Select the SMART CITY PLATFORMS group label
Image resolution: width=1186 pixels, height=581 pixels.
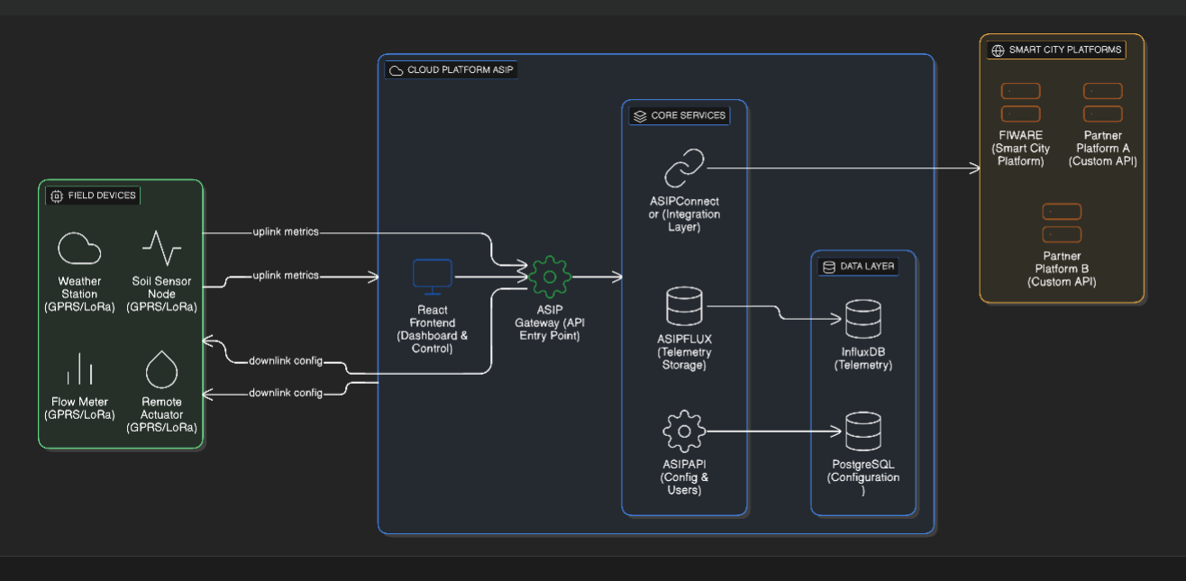1065,50
